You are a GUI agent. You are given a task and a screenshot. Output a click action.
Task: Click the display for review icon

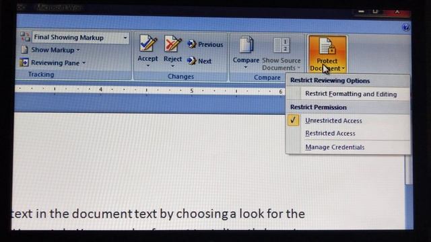(x=25, y=37)
